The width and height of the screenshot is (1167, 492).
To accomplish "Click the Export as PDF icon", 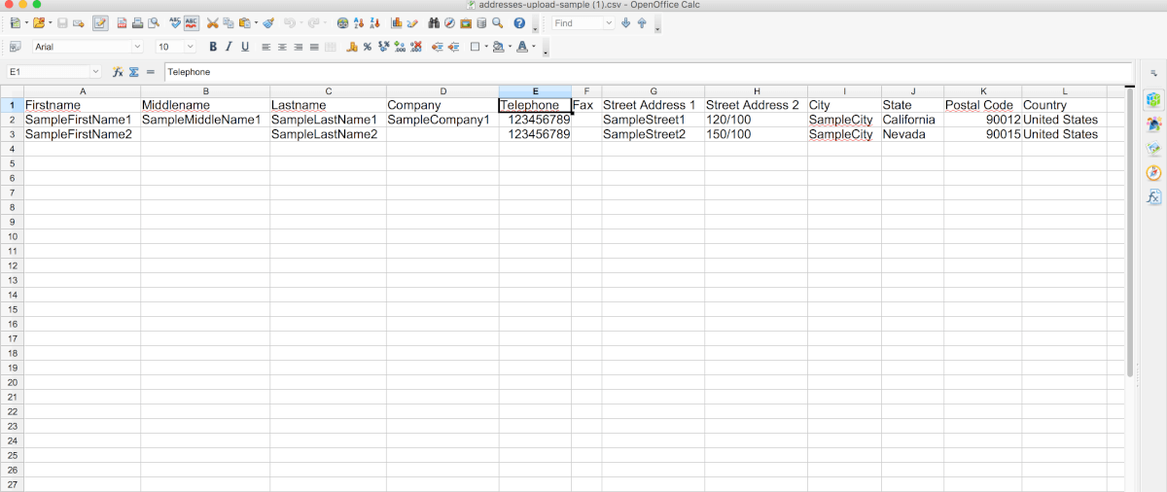I will point(122,22).
